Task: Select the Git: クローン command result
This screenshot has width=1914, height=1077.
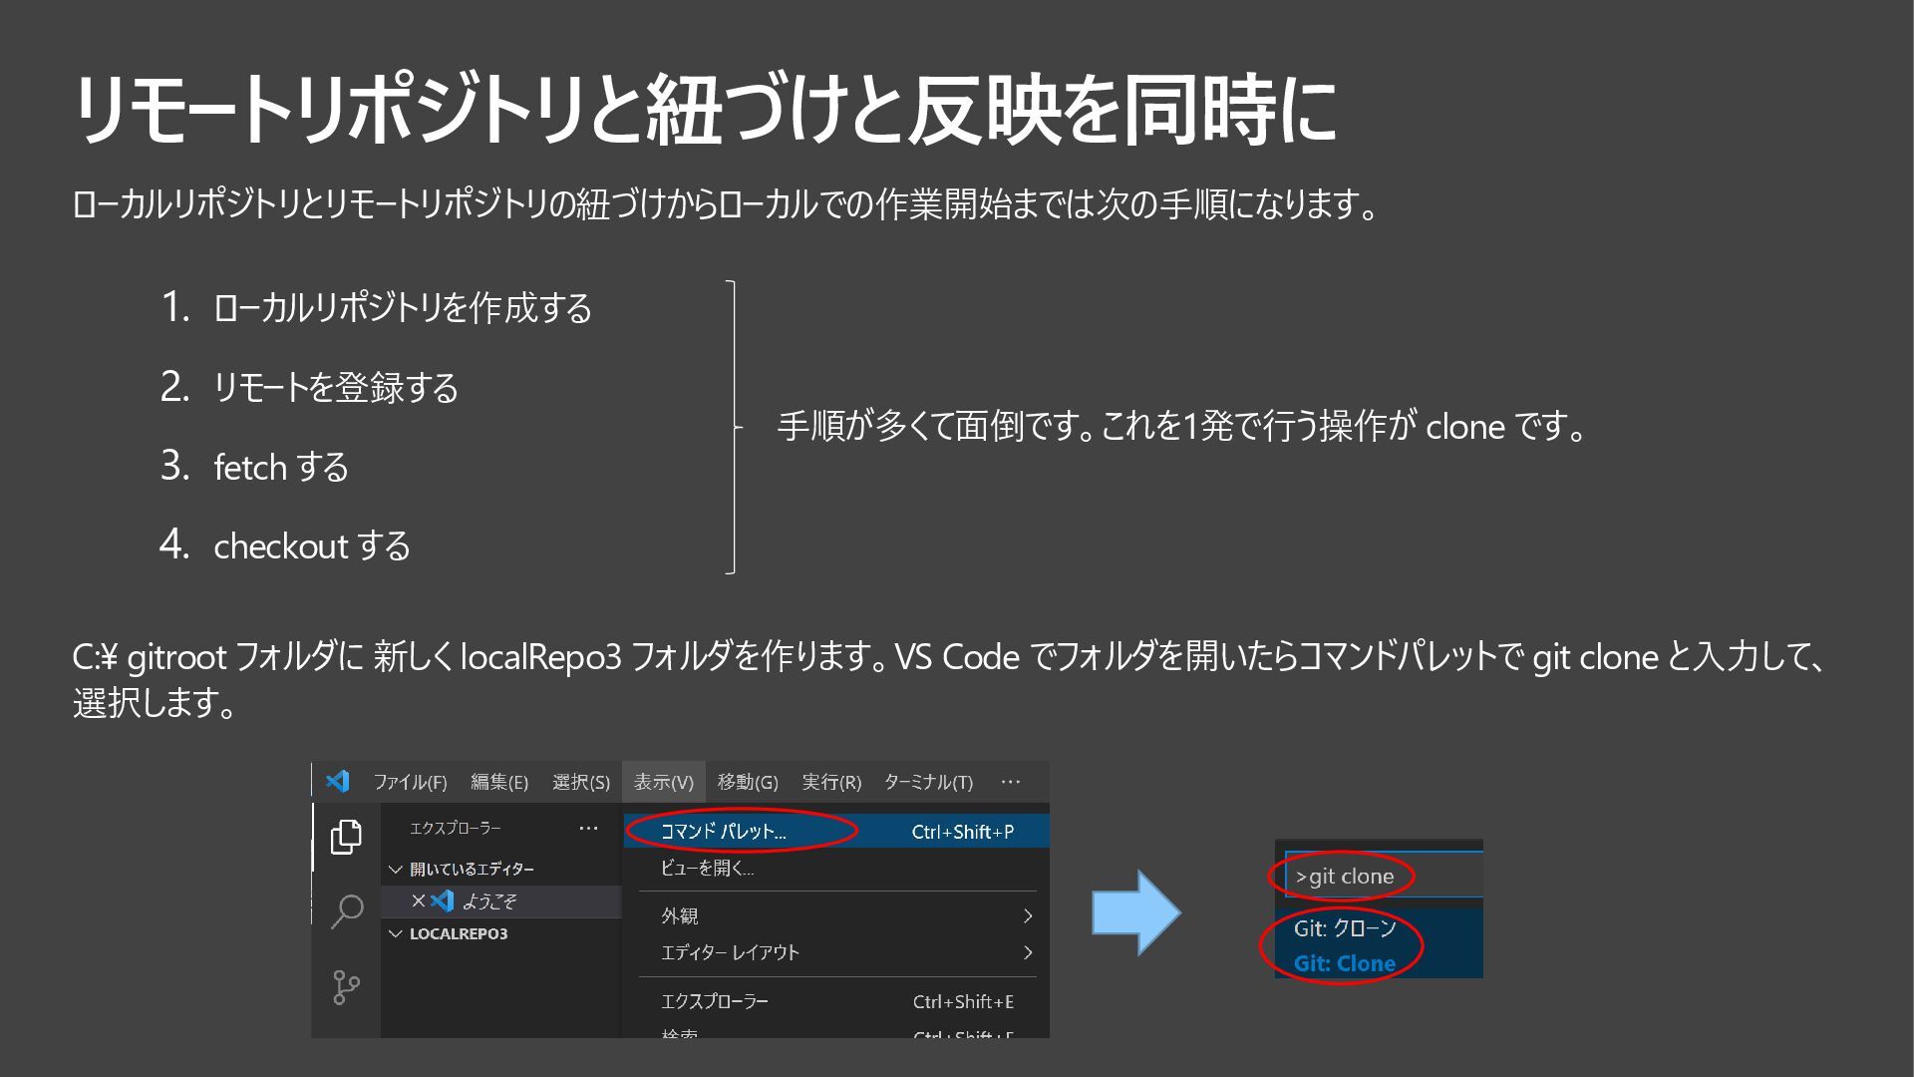Action: pyautogui.click(x=1344, y=928)
